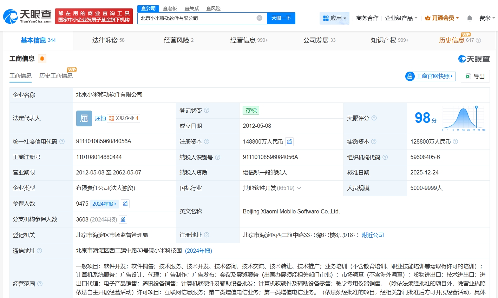
Task: Click help icon beside 统一社会信用代码
Action: click(x=62, y=141)
